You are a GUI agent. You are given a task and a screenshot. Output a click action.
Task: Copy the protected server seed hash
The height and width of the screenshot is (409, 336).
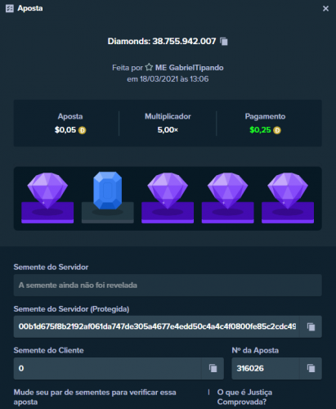coord(311,326)
